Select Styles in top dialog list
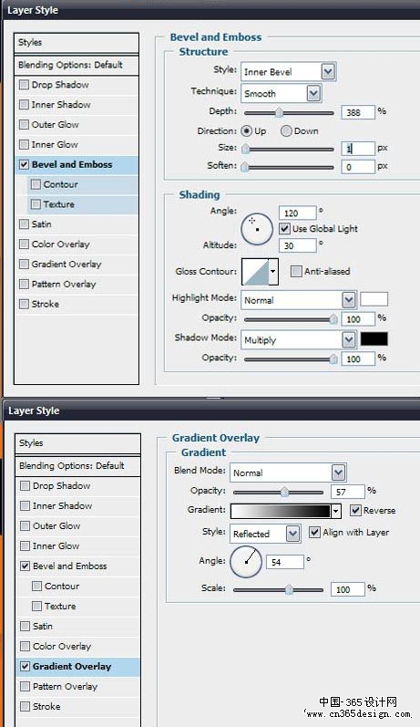 point(77,43)
